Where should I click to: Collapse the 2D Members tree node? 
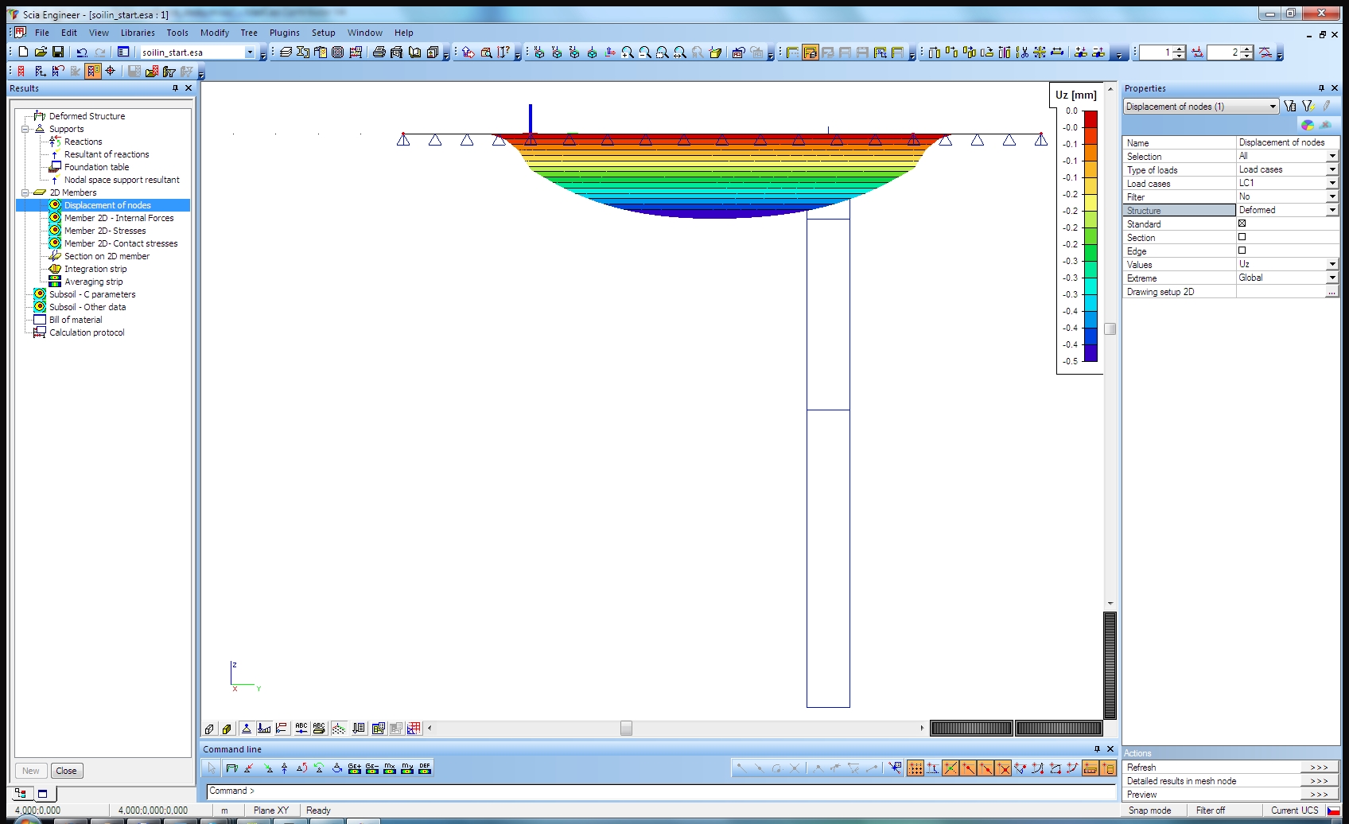pyautogui.click(x=25, y=192)
